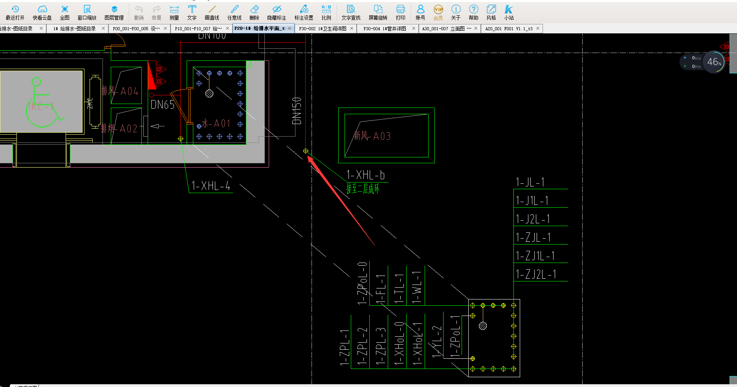Click the 水-A01 shaft label
The height and width of the screenshot is (387, 737).
click(x=216, y=123)
